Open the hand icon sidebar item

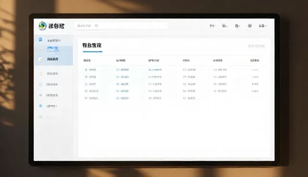click(49, 74)
